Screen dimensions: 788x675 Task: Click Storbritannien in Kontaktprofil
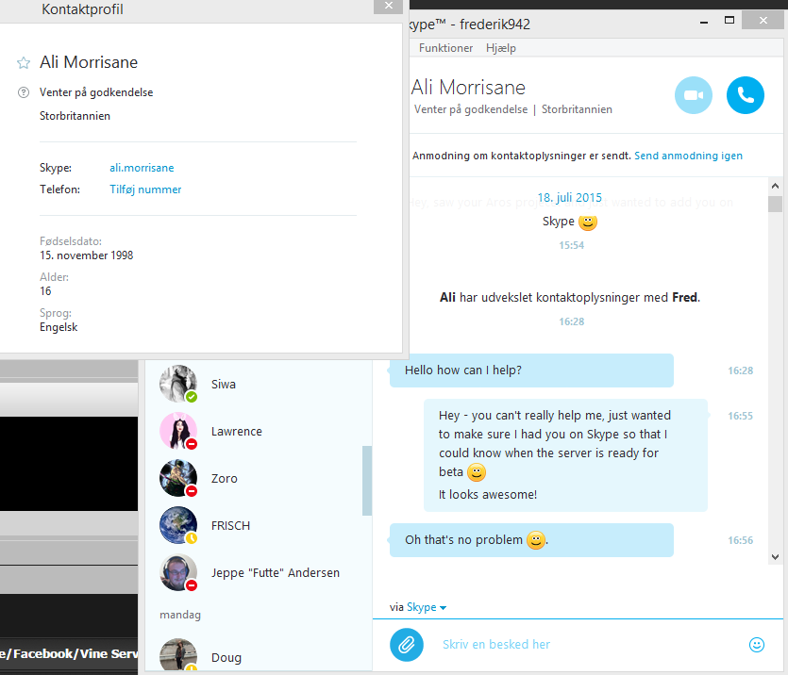pos(75,116)
